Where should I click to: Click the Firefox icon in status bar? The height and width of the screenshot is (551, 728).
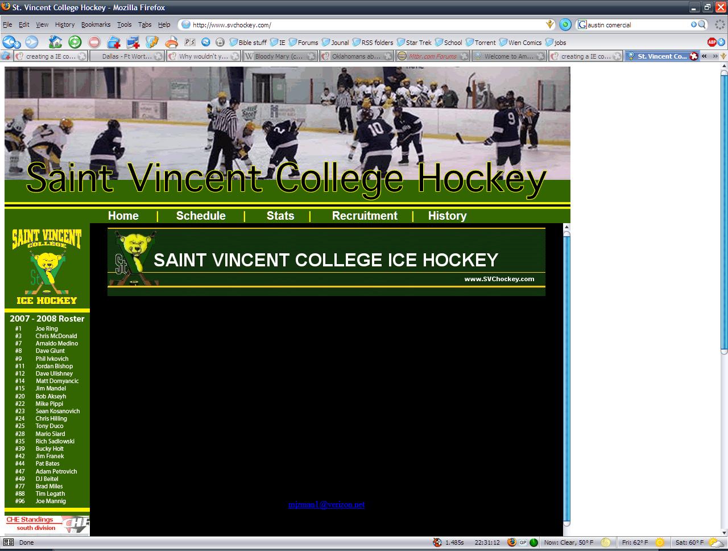click(511, 542)
